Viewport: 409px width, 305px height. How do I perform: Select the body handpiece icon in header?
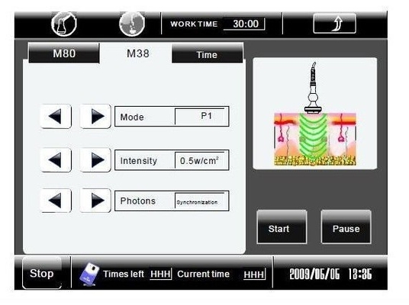click(64, 24)
